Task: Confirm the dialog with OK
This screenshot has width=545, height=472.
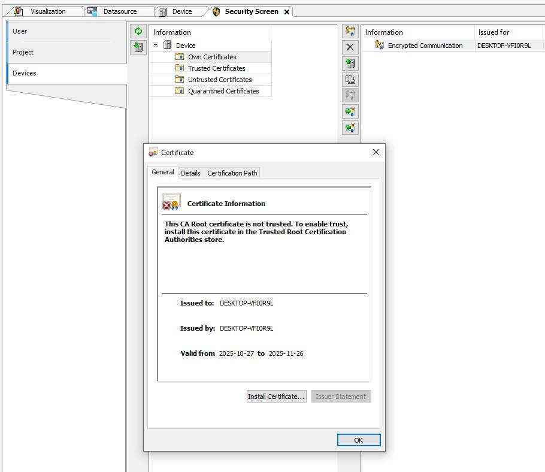Action: click(x=358, y=440)
